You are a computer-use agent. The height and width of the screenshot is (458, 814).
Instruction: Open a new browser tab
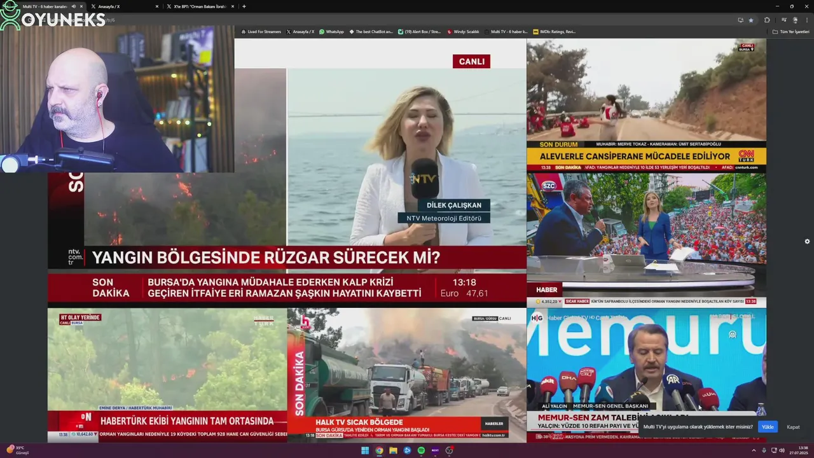[244, 6]
